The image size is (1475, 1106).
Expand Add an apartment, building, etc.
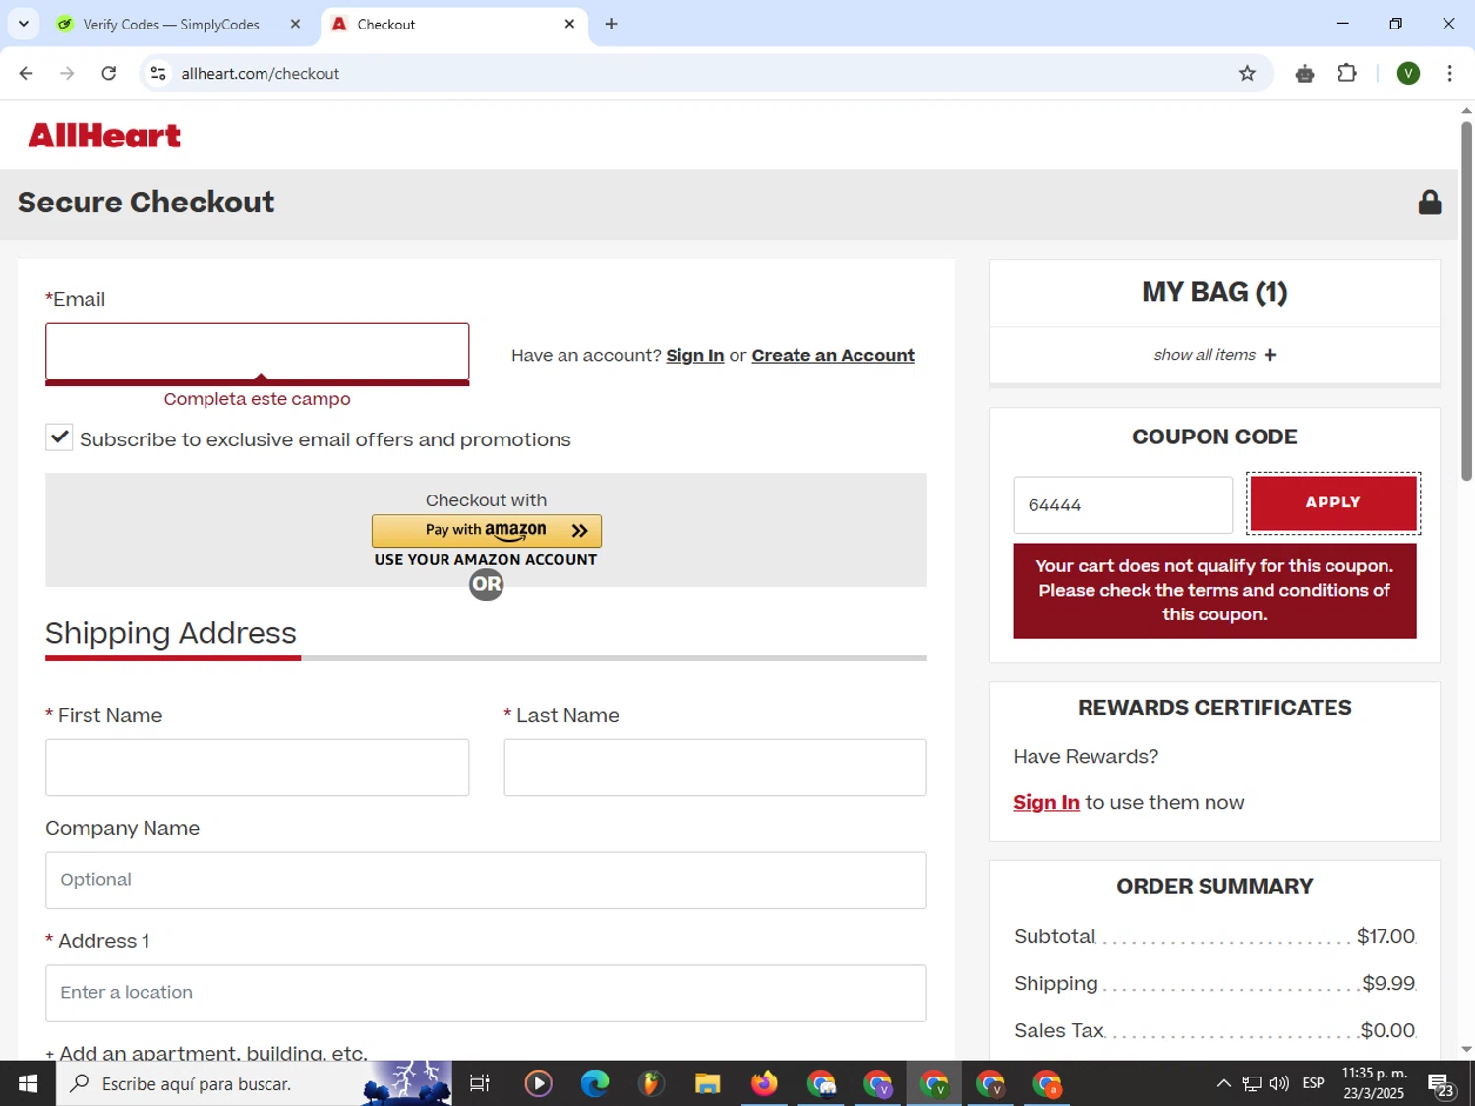pyautogui.click(x=206, y=1053)
